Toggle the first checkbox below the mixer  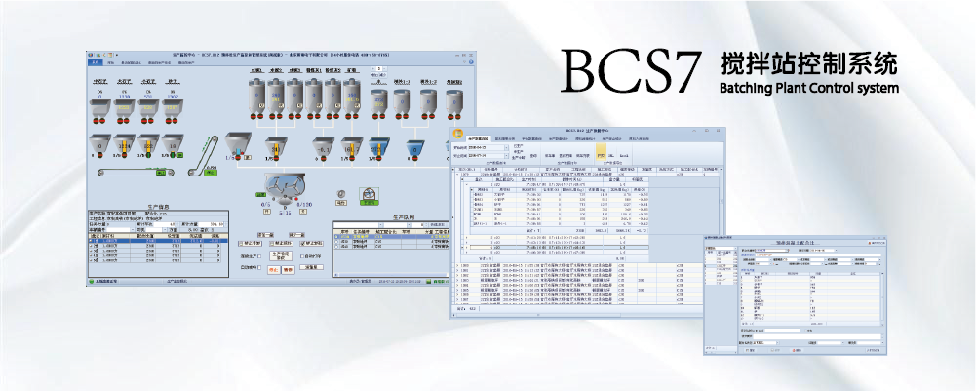pos(240,243)
